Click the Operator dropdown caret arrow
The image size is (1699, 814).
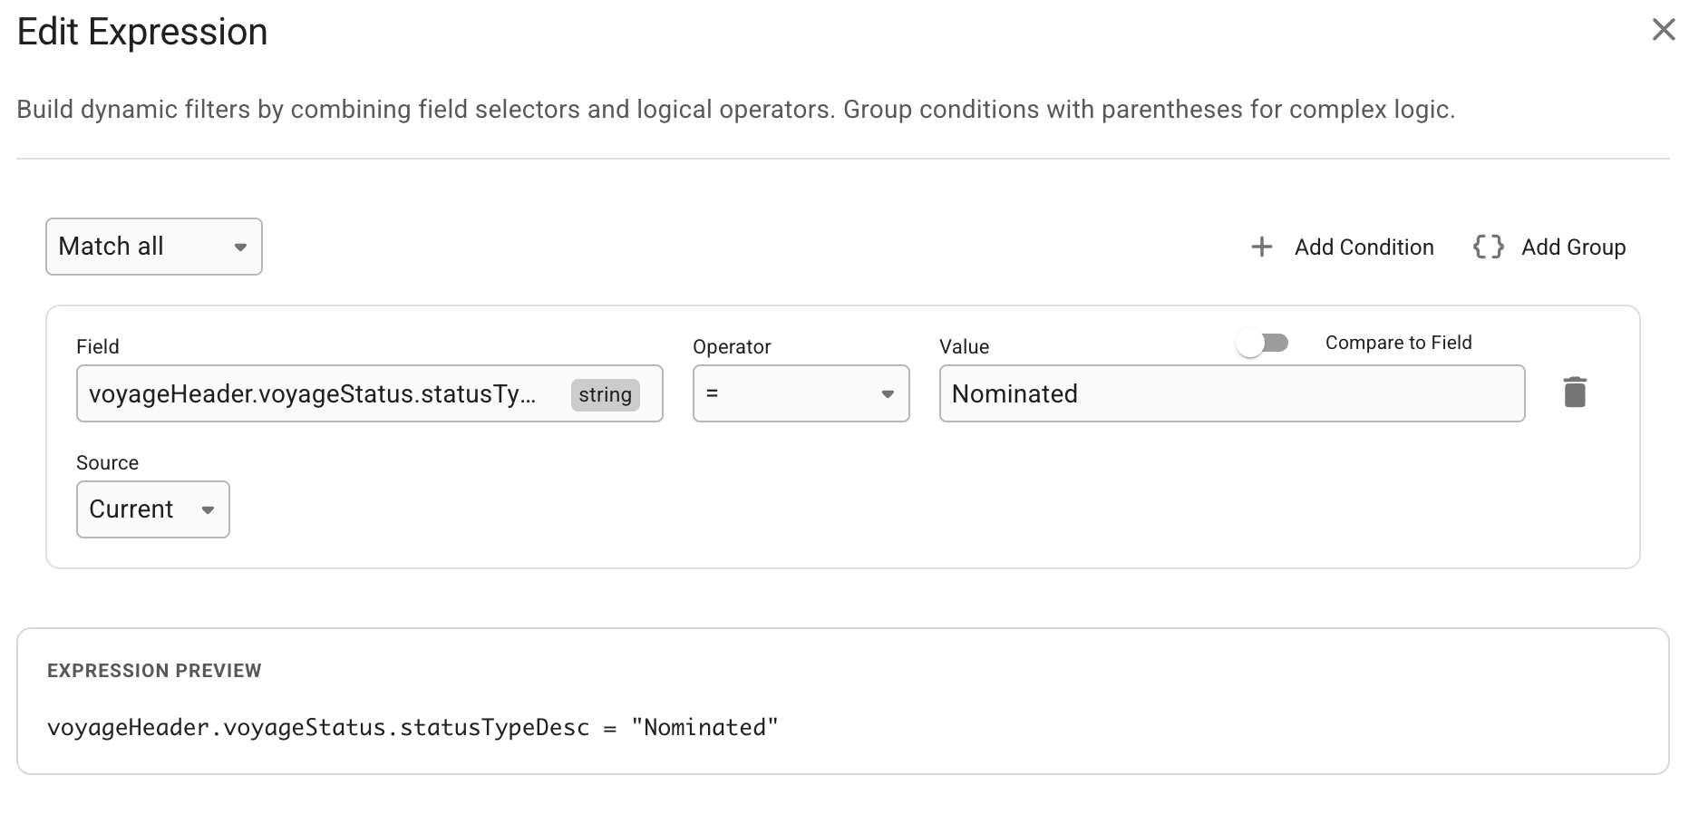888,393
